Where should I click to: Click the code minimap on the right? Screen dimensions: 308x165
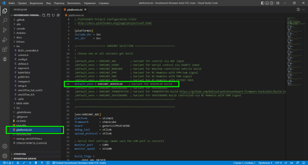(x=296, y=52)
